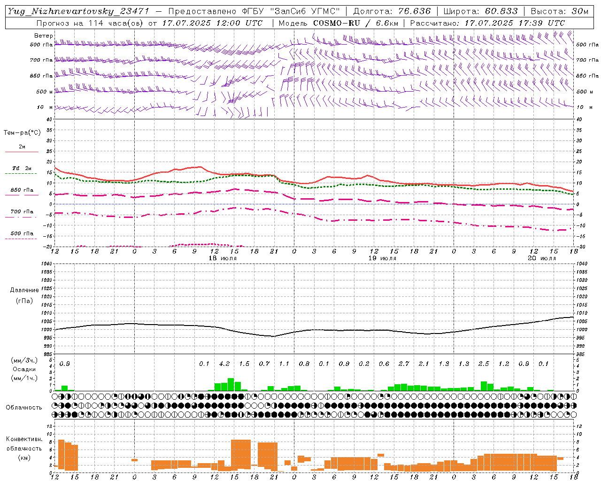Screen dimensions: 601x481
Task: Click the 19 июля date label
Action: [x=382, y=258]
